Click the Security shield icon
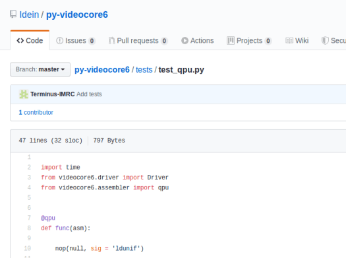This screenshot has width=346, height=258. tap(325, 41)
